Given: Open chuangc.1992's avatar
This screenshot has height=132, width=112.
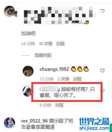Looking at the screenshot, I should coord(28,71).
